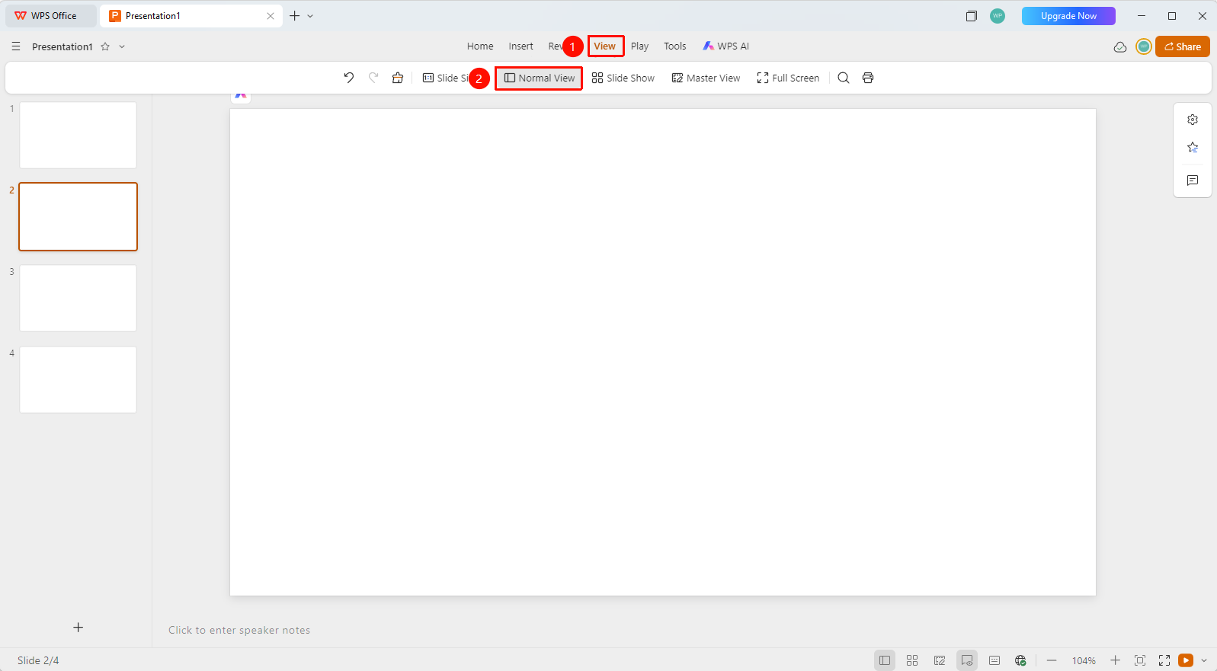This screenshot has width=1217, height=671.
Task: Click the Slide Show toolbar button
Action: click(623, 78)
